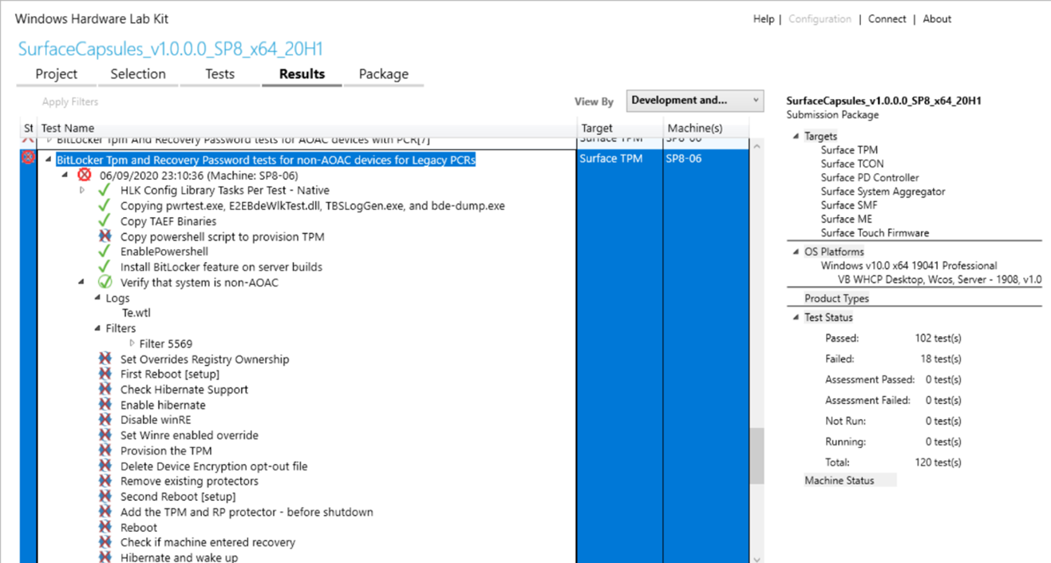Click the checkmark icon for EnablePowershell
The height and width of the screenshot is (563, 1051).
[104, 252]
